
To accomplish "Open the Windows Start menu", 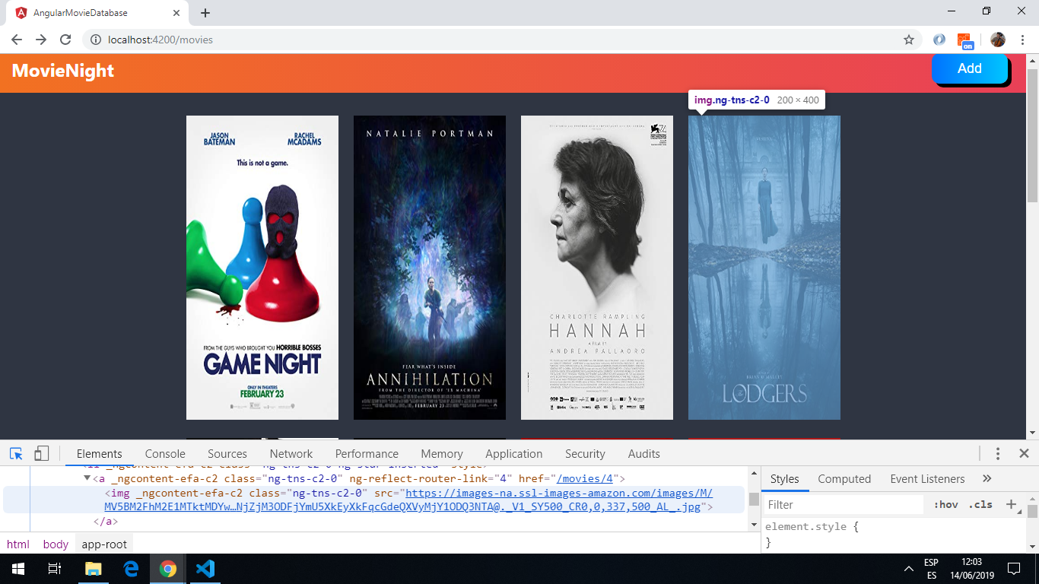I will (x=17, y=569).
